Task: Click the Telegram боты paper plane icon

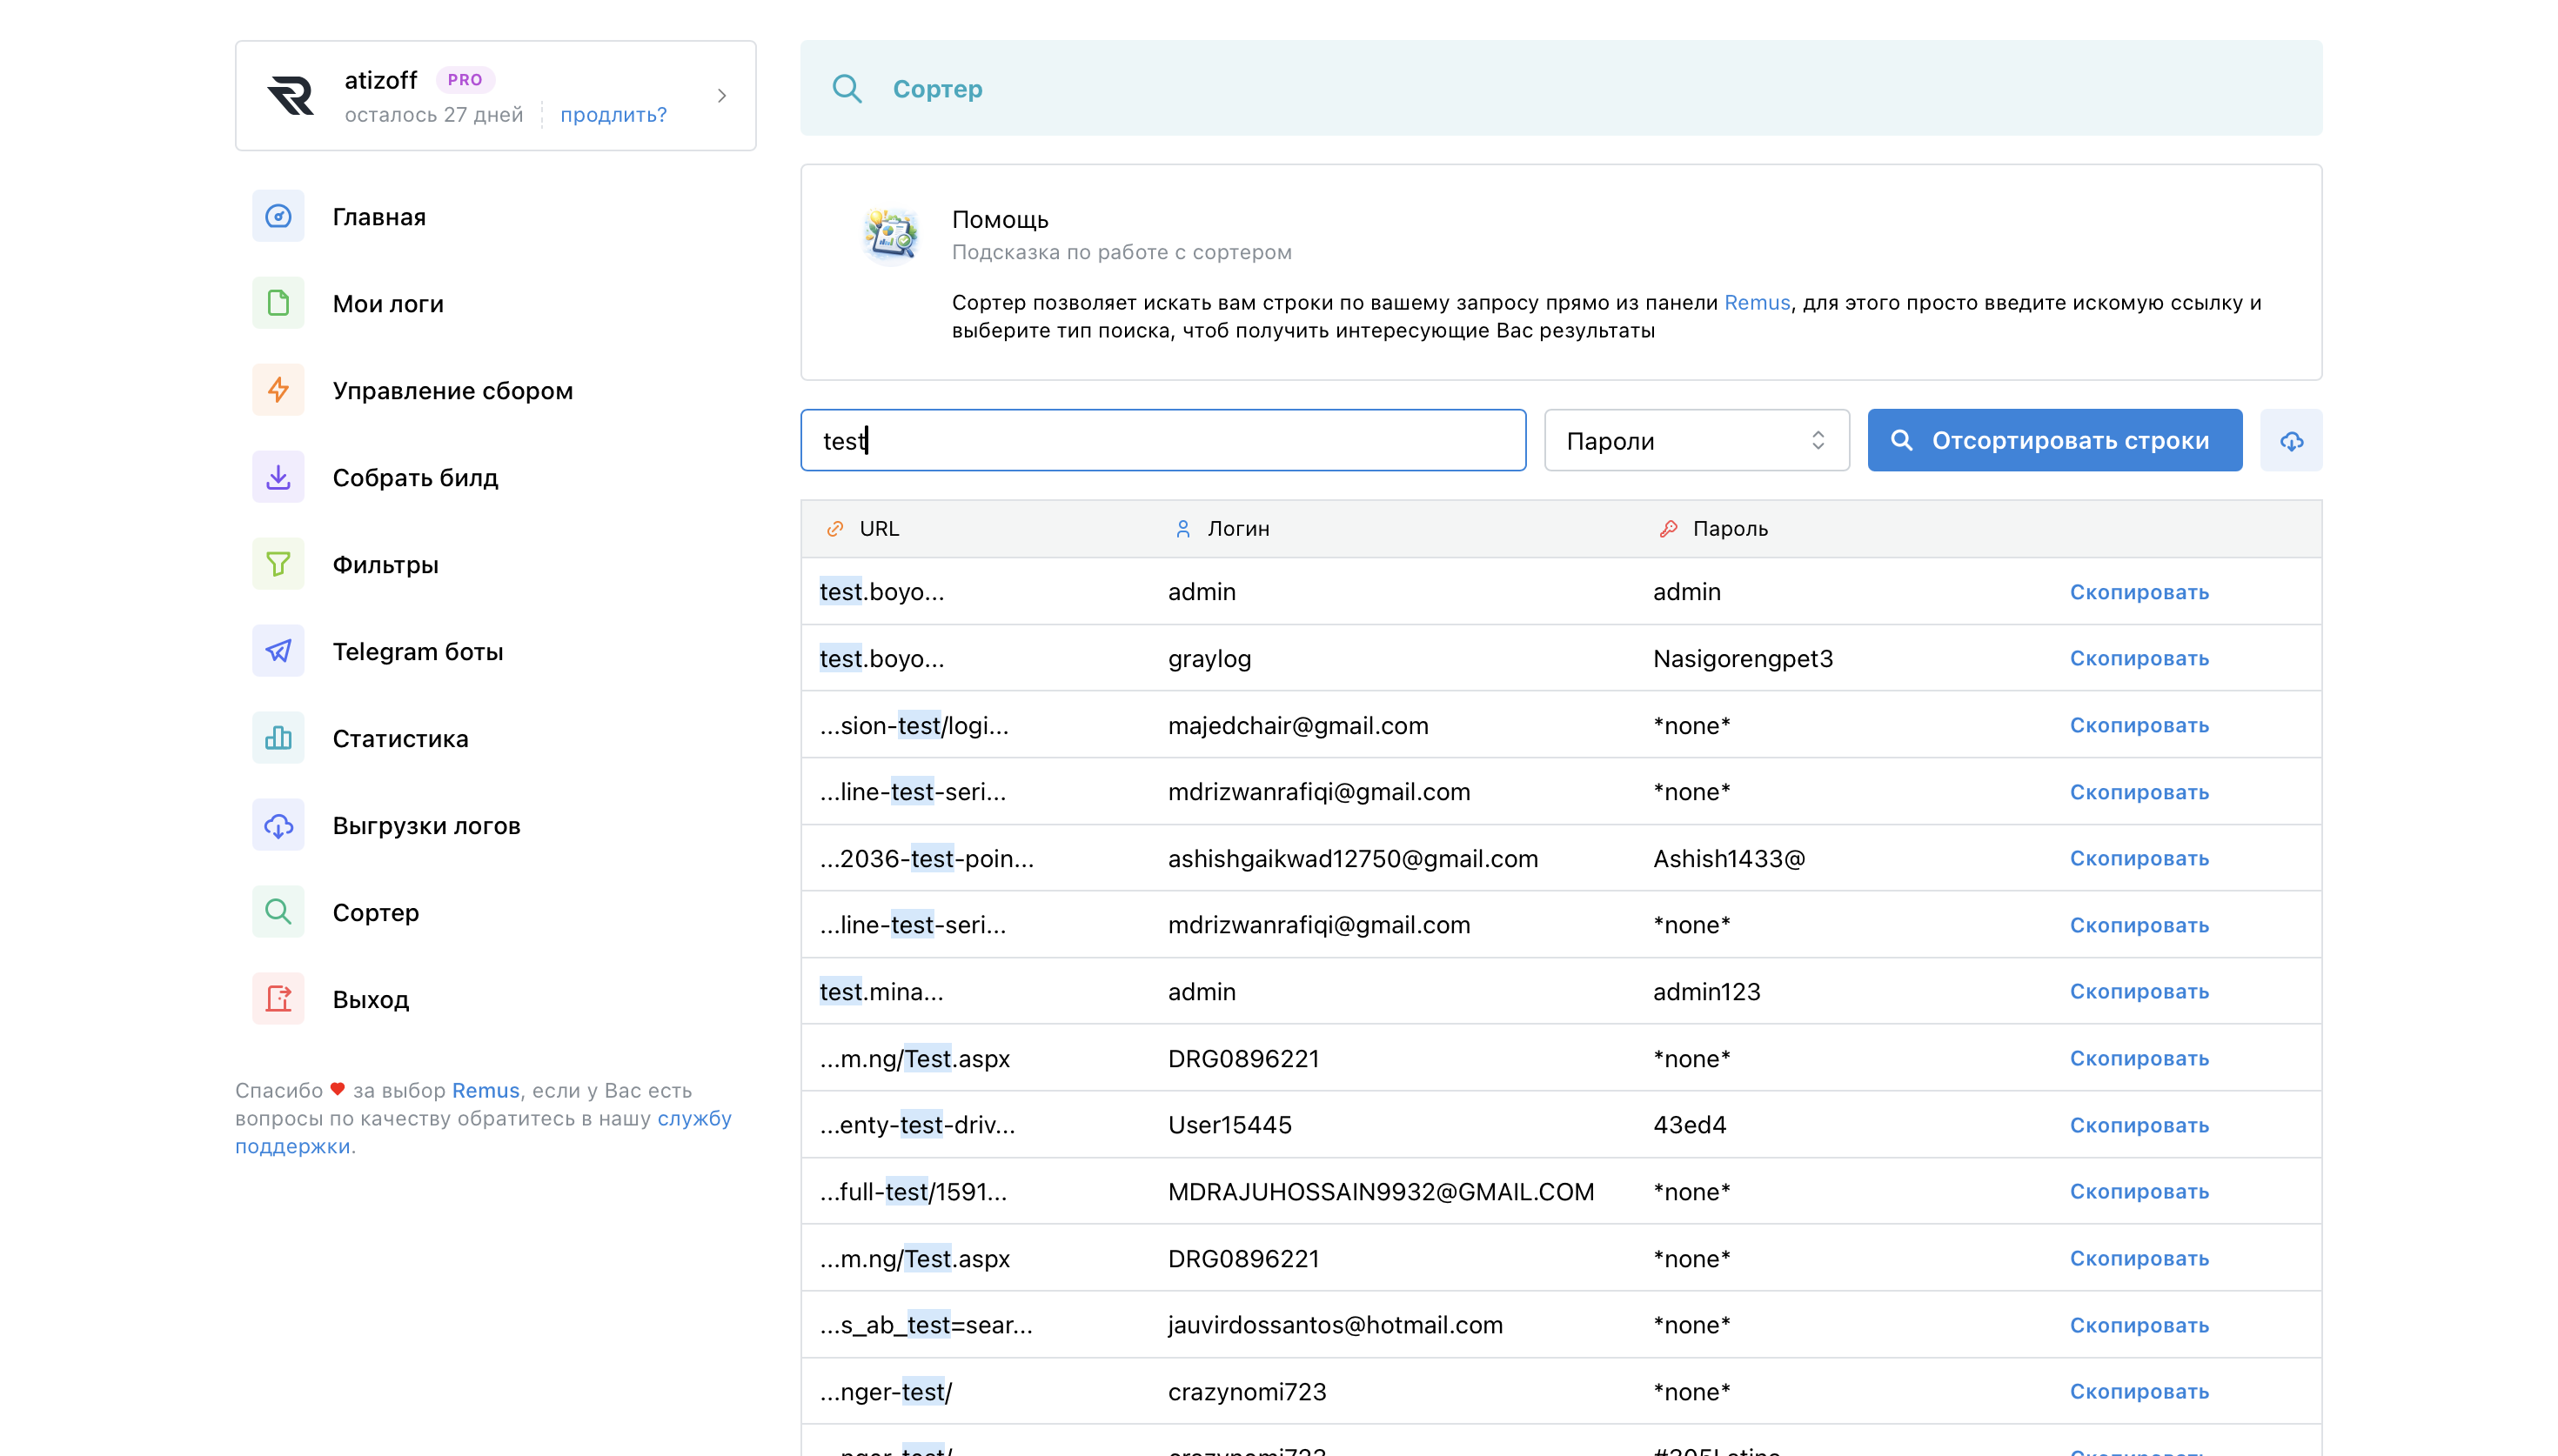Action: pyautogui.click(x=278, y=651)
